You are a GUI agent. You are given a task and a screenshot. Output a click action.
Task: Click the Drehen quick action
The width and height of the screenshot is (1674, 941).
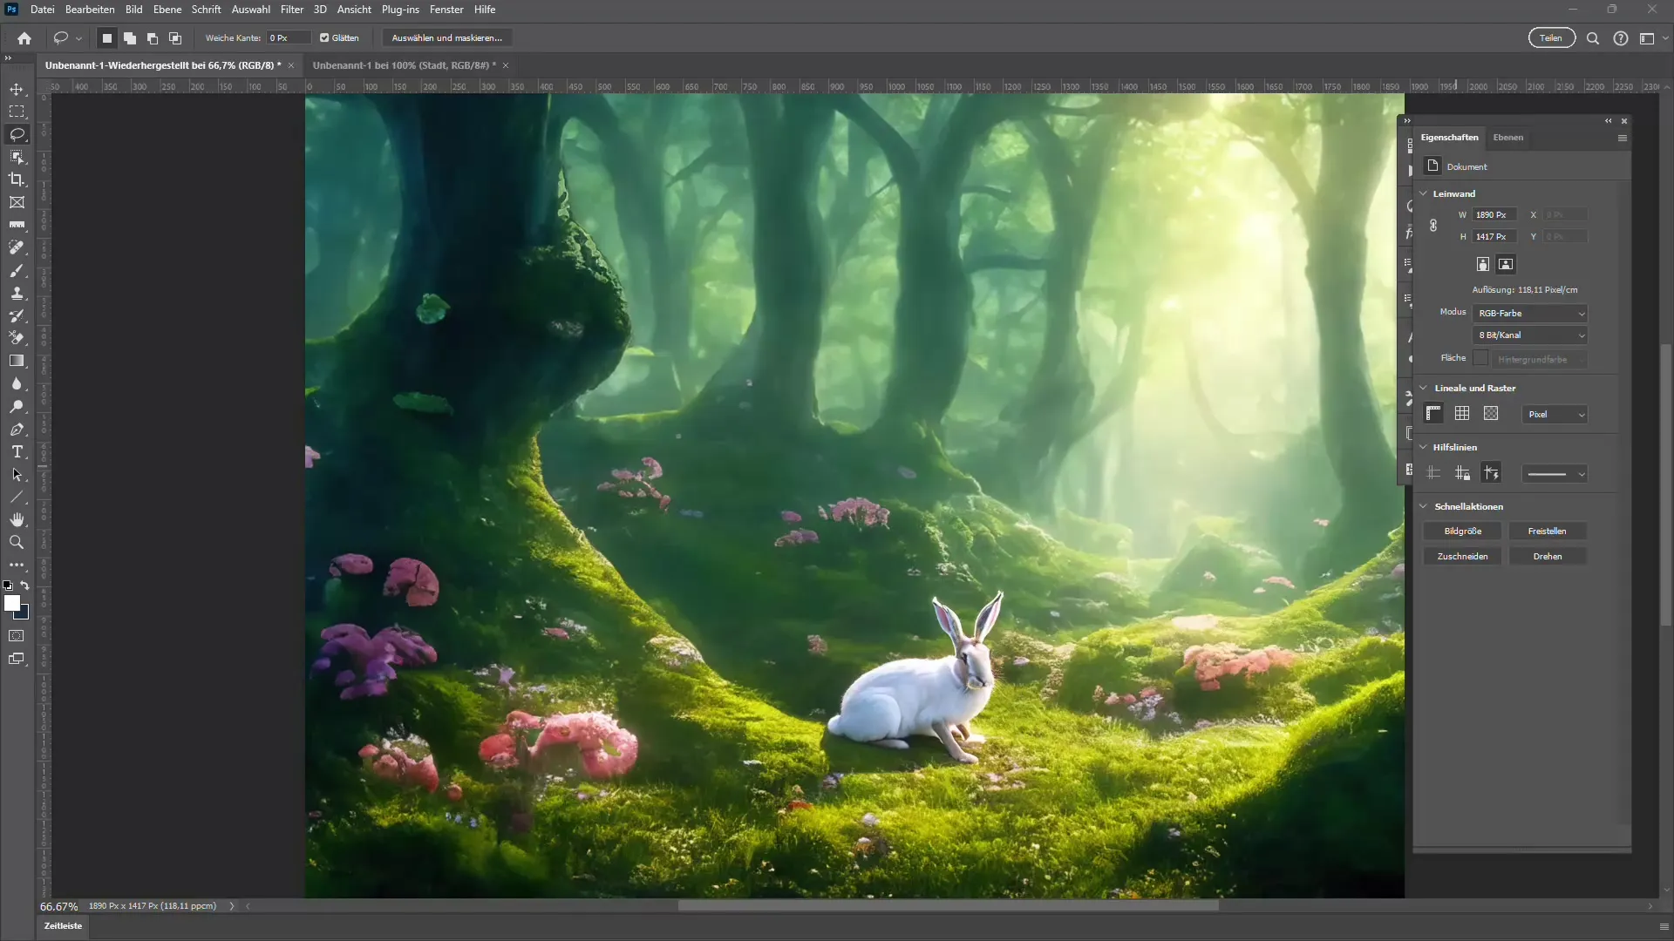(x=1548, y=557)
